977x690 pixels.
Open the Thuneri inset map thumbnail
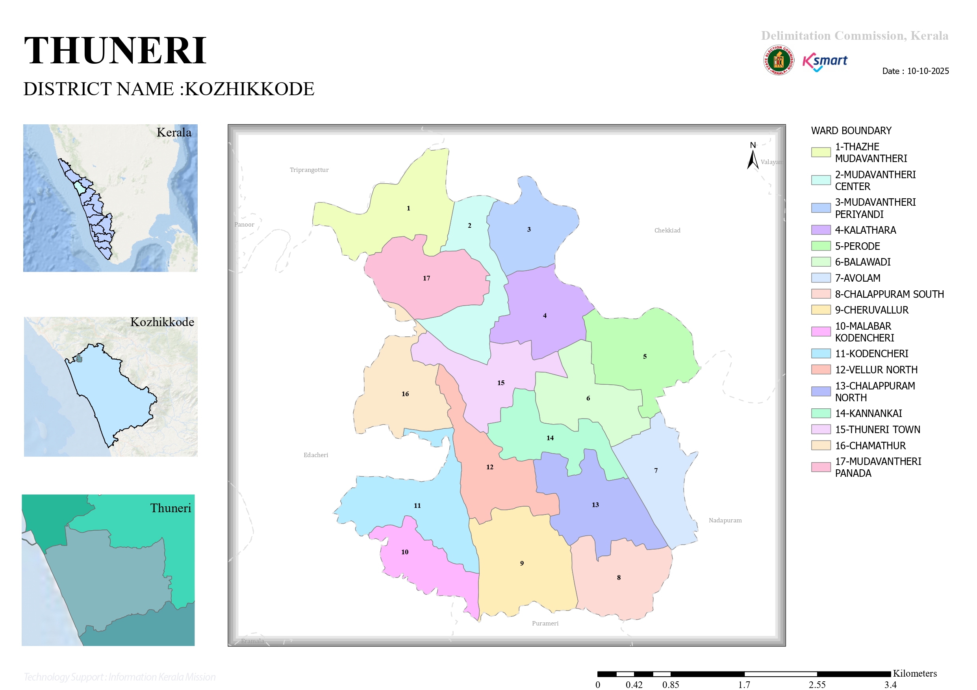pyautogui.click(x=108, y=570)
